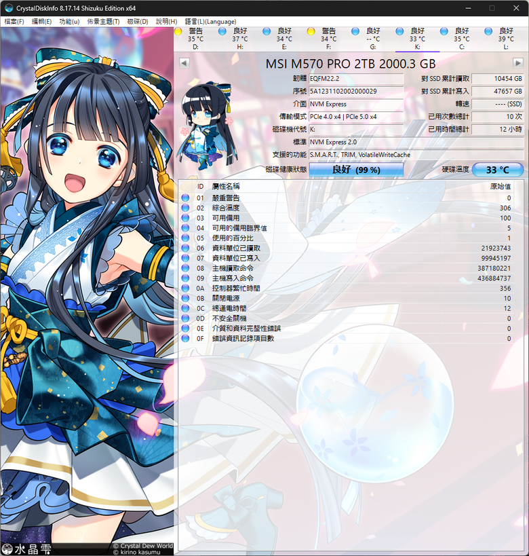This screenshot has height=556, width=529.
Task: Select the 不安全關機 attribute name
Action: click(229, 318)
